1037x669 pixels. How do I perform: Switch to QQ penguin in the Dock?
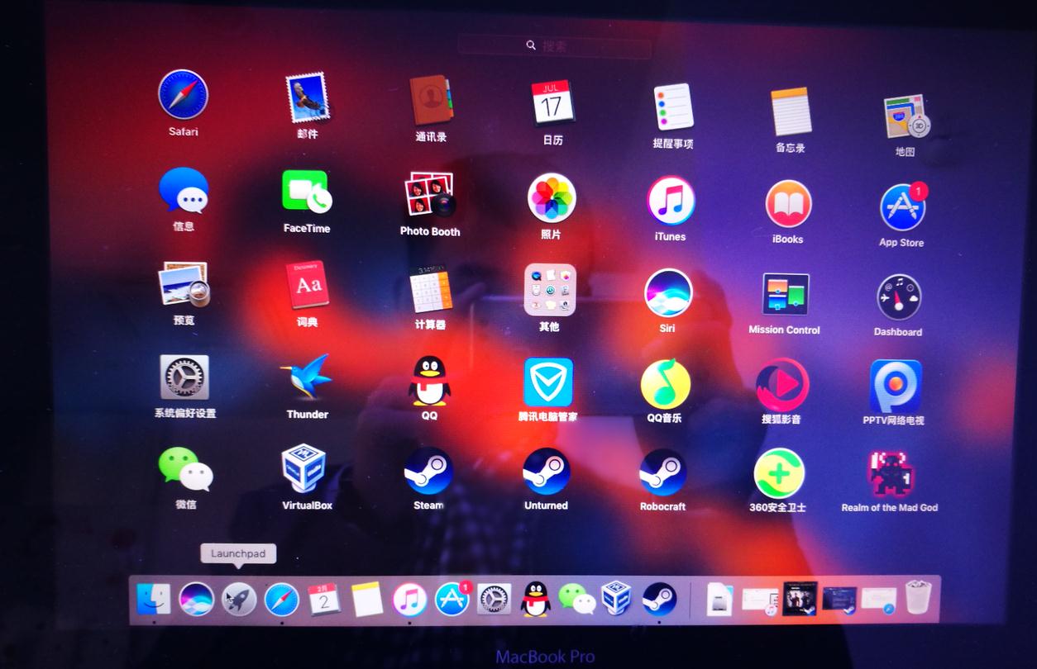pyautogui.click(x=536, y=600)
